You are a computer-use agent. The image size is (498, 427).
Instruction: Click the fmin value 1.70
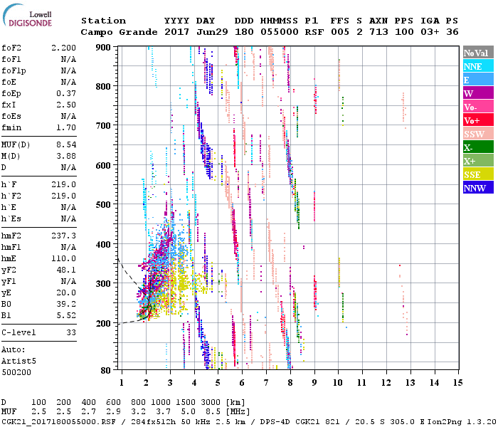[x=66, y=128]
